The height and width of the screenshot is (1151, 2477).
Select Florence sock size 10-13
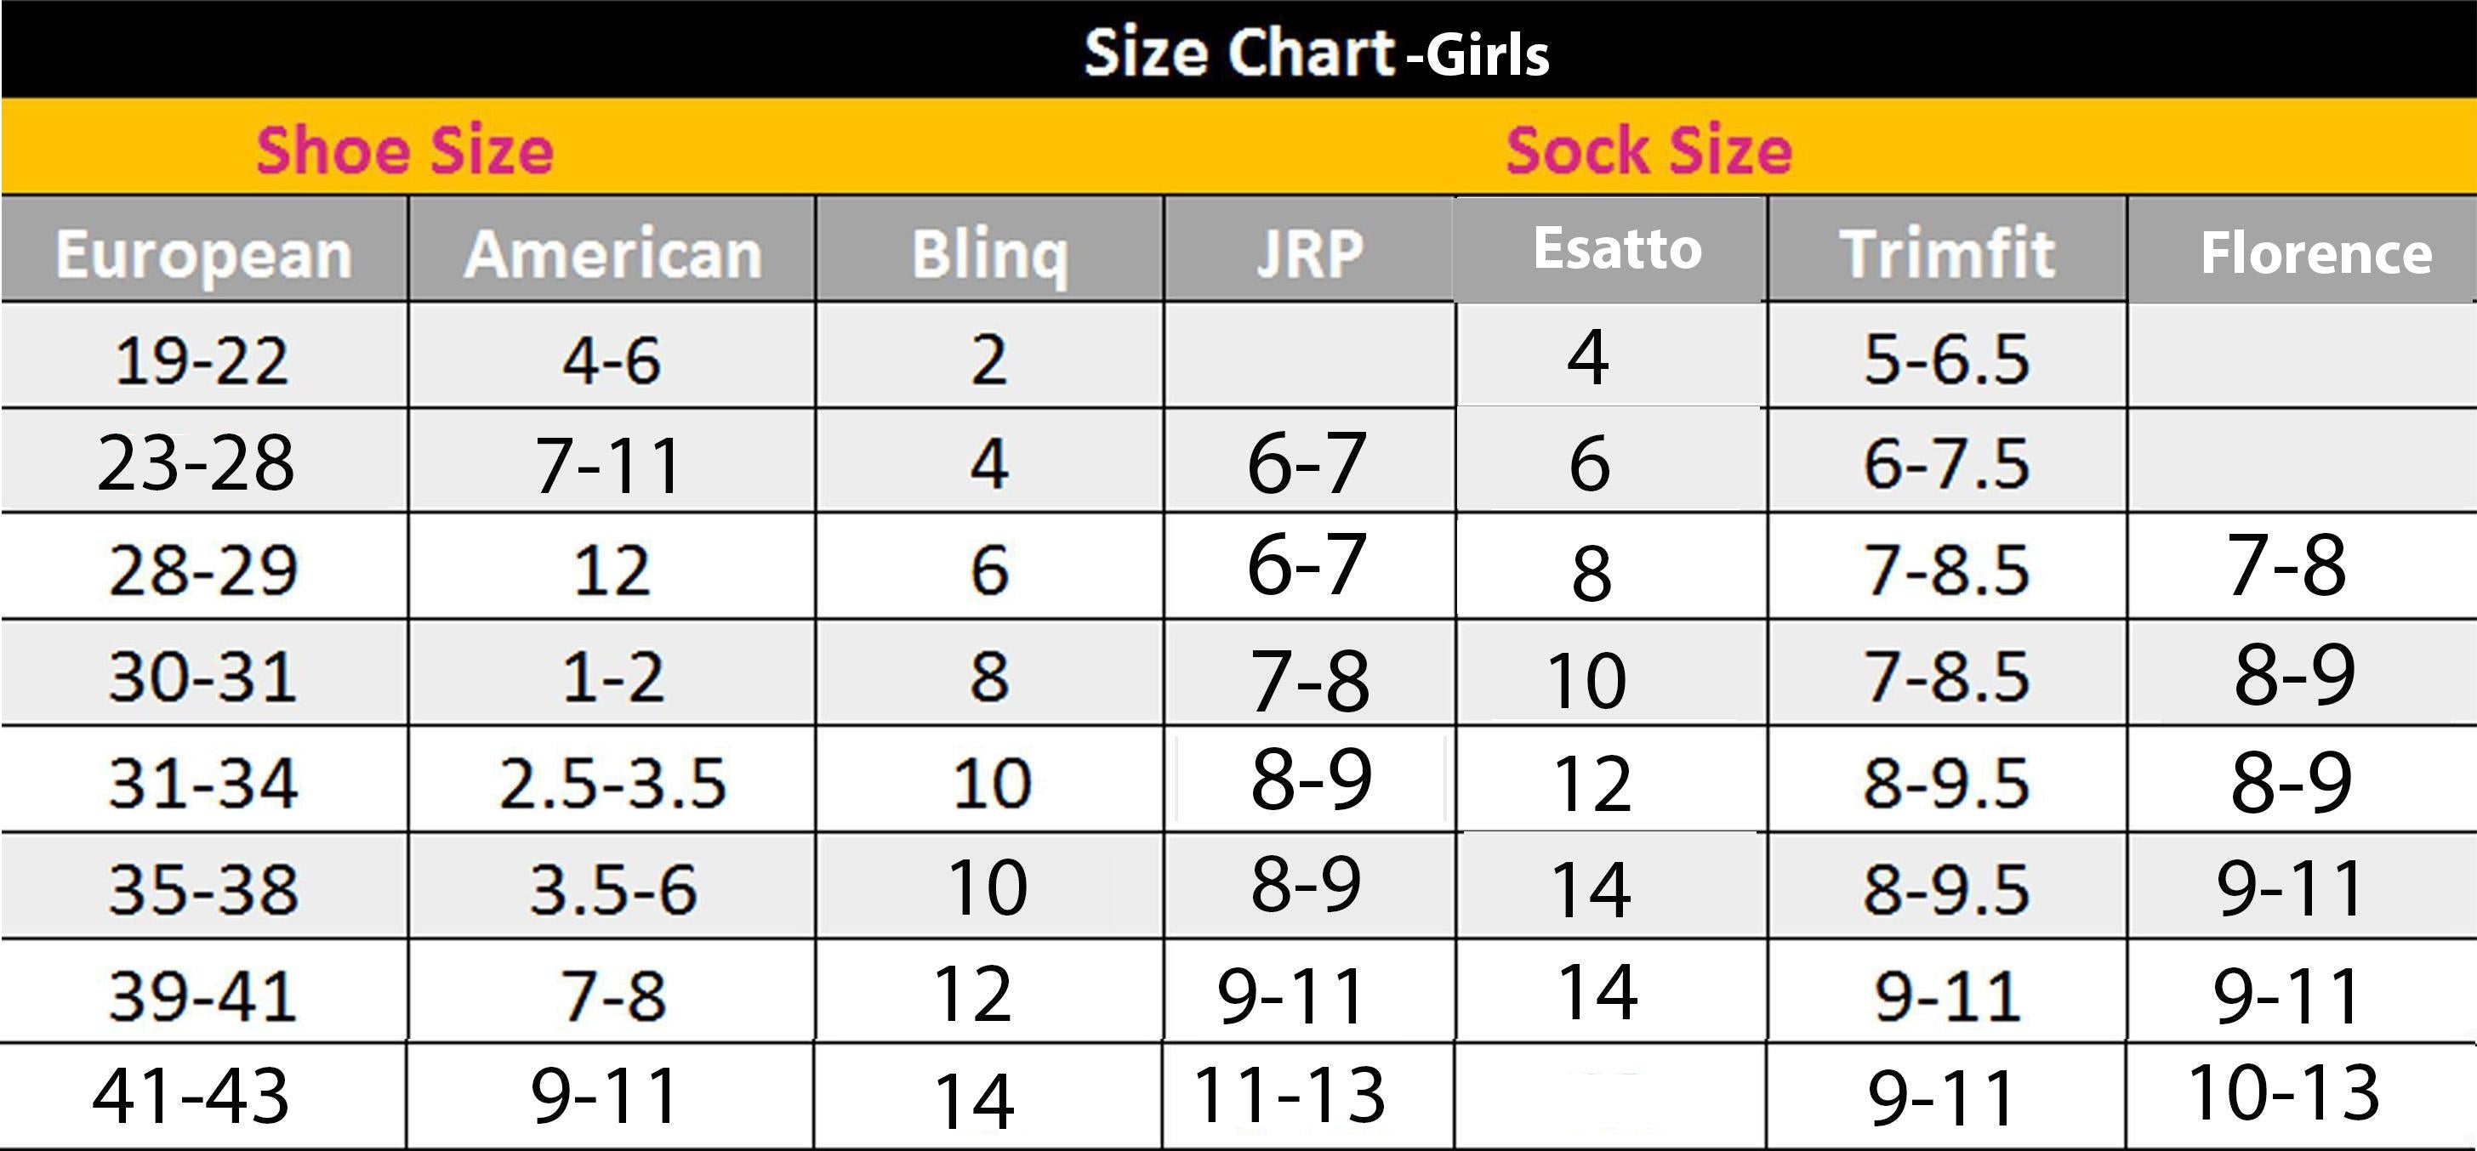coord(2283,1092)
